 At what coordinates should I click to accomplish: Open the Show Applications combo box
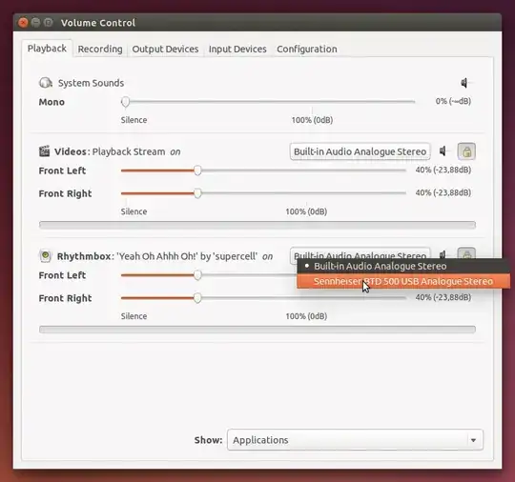click(x=355, y=440)
